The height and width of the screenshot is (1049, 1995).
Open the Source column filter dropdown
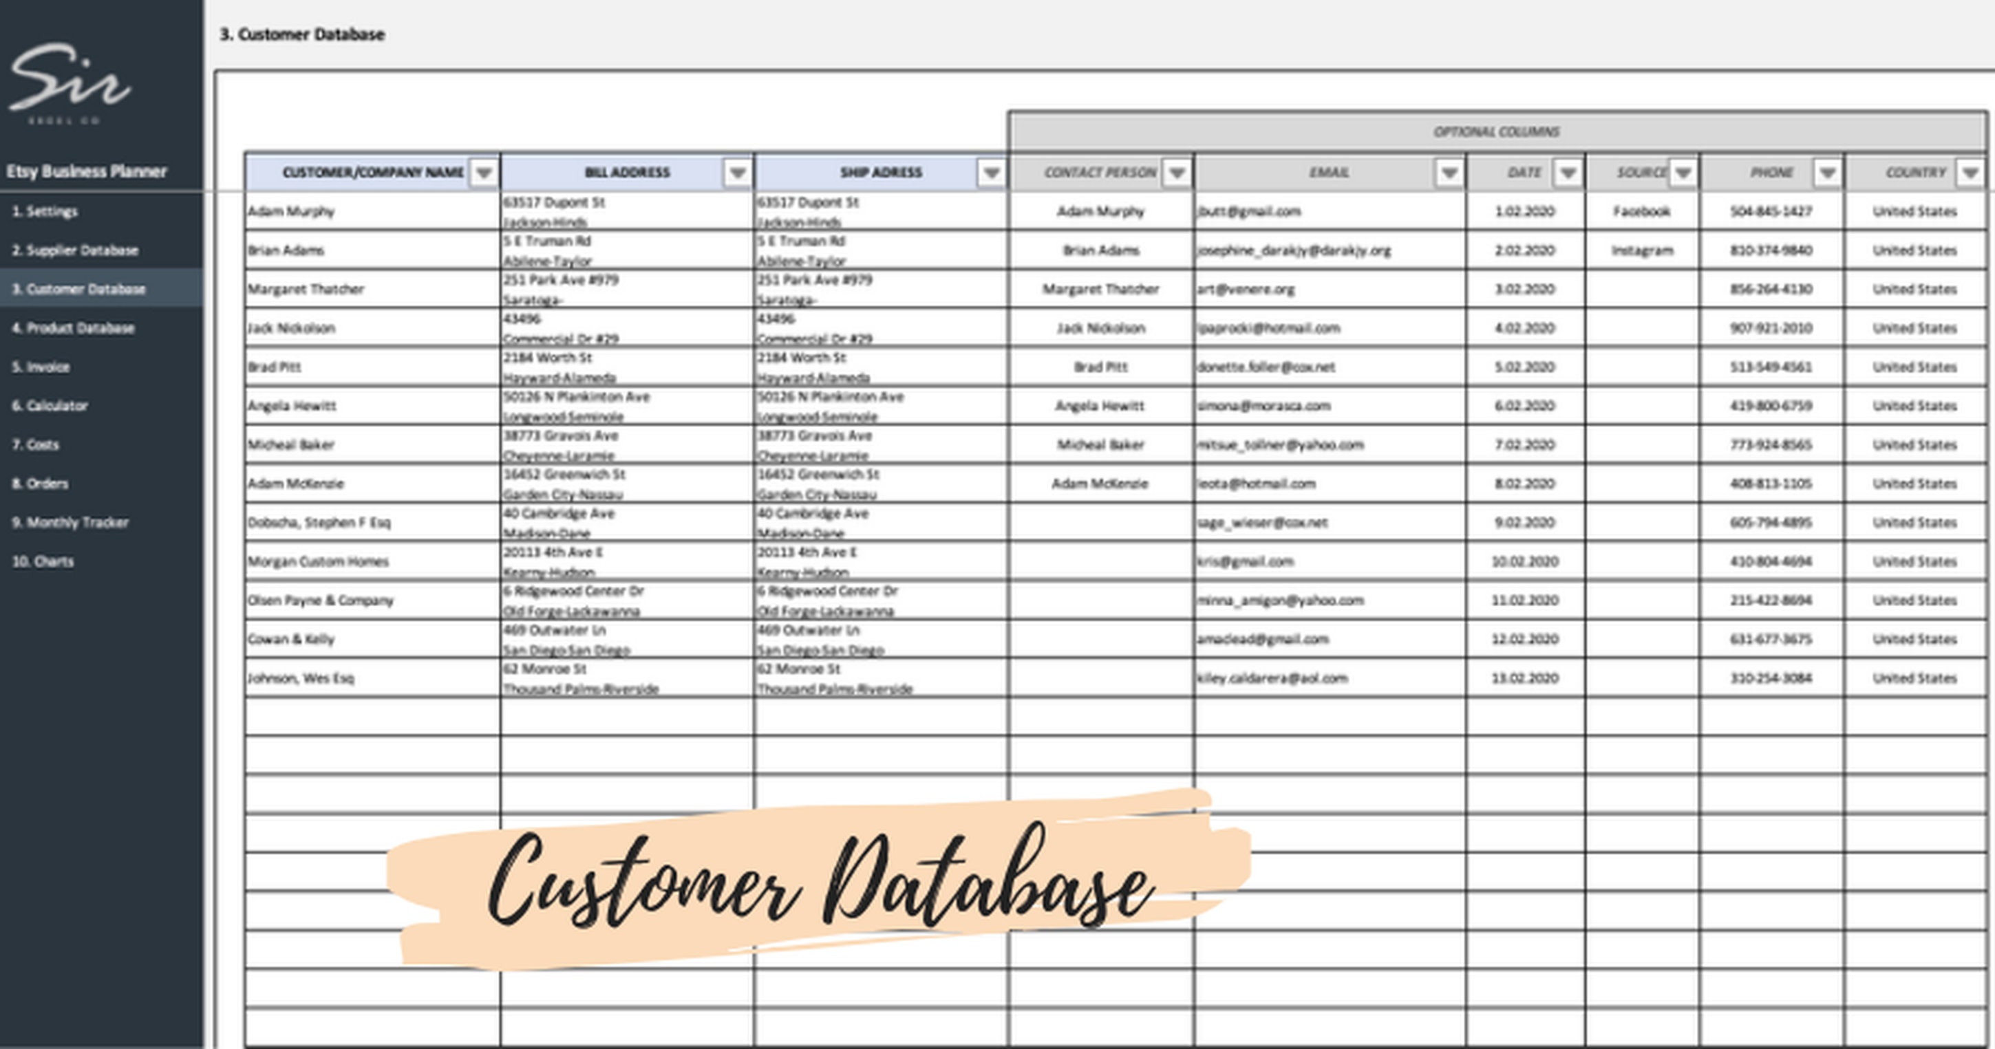[x=1683, y=173]
